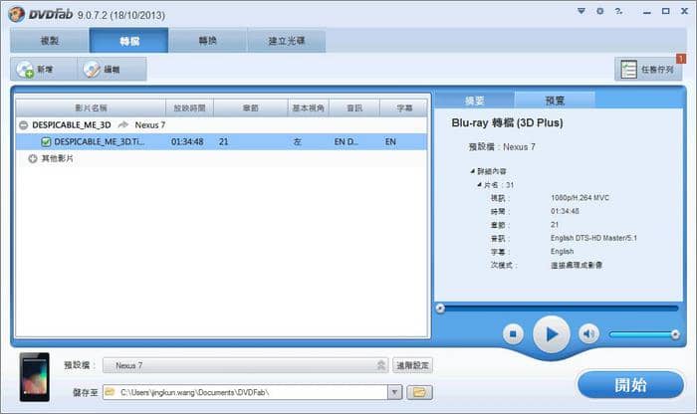
Task: Open settings gear in title bar
Action: point(600,11)
